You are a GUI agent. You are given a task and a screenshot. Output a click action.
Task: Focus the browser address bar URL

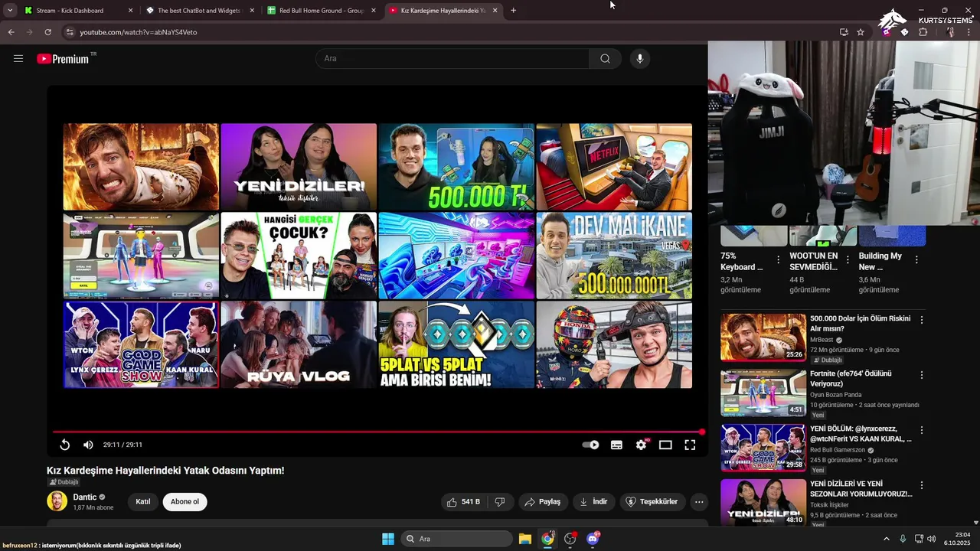coord(138,32)
